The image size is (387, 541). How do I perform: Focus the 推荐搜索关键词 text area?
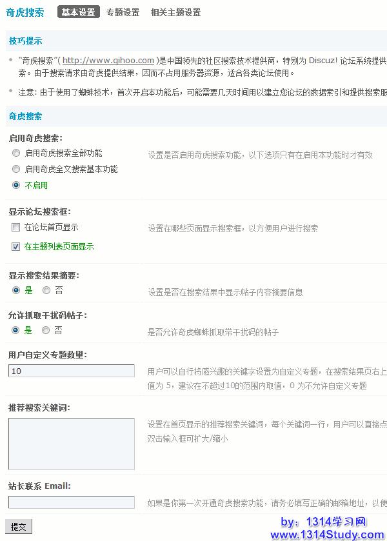coord(71,443)
